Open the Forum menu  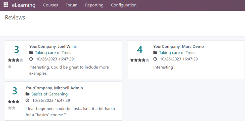pyautogui.click(x=71, y=5)
